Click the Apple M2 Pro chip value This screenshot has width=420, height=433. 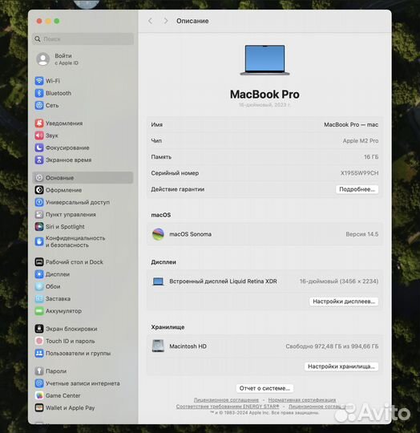pos(361,141)
